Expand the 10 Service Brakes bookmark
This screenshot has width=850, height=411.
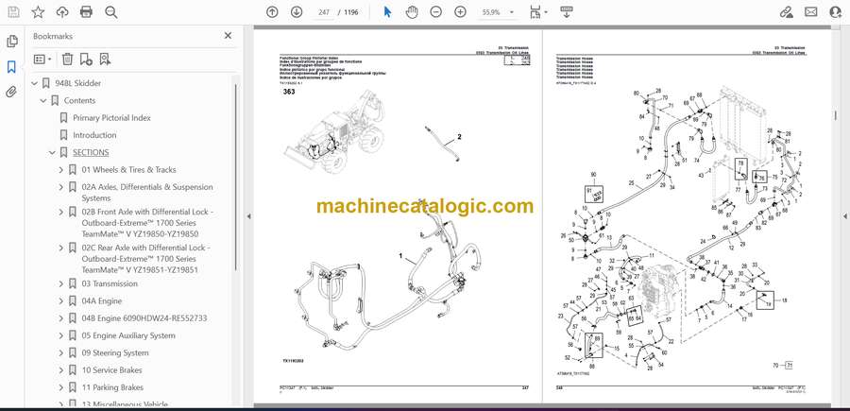click(60, 370)
